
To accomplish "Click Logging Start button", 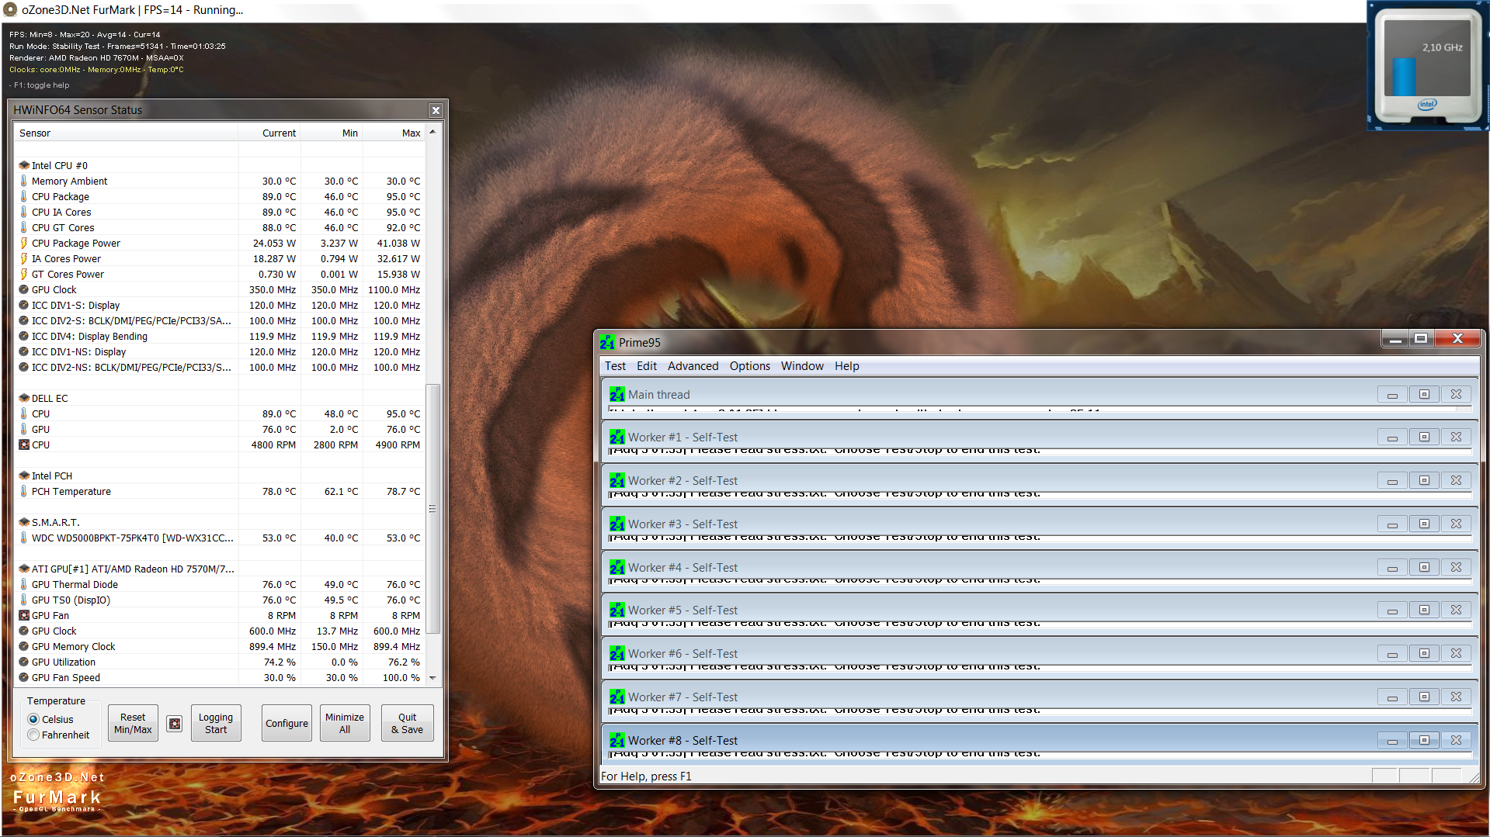I will [216, 723].
